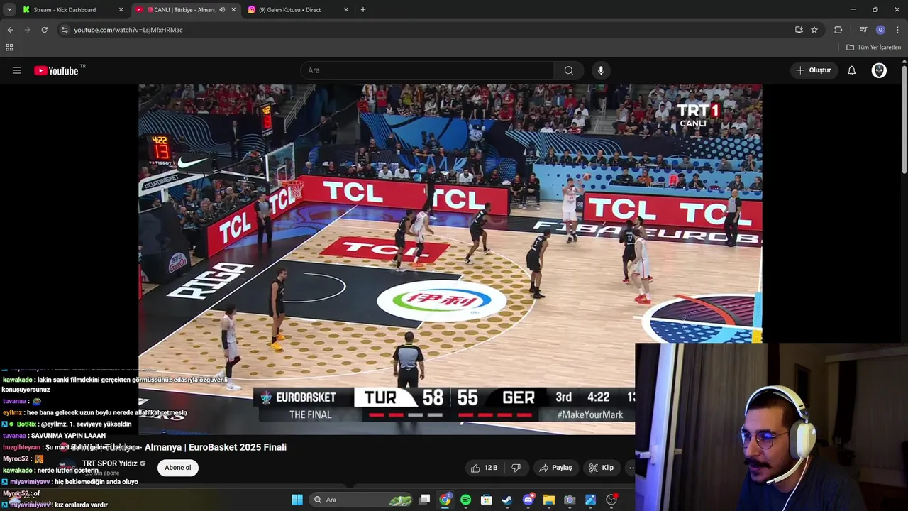This screenshot has width=908, height=511.
Task: Subscribe using the Abone ol button
Action: 178,468
